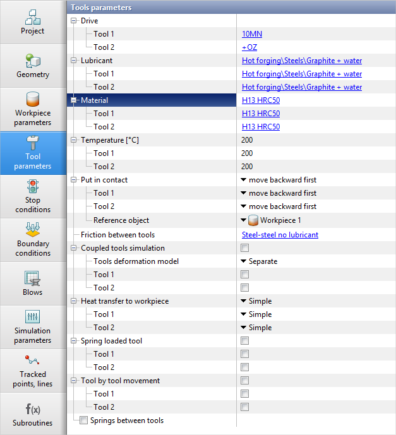Enable Tool 2 under Tool by tool movement

pyautogui.click(x=245, y=407)
